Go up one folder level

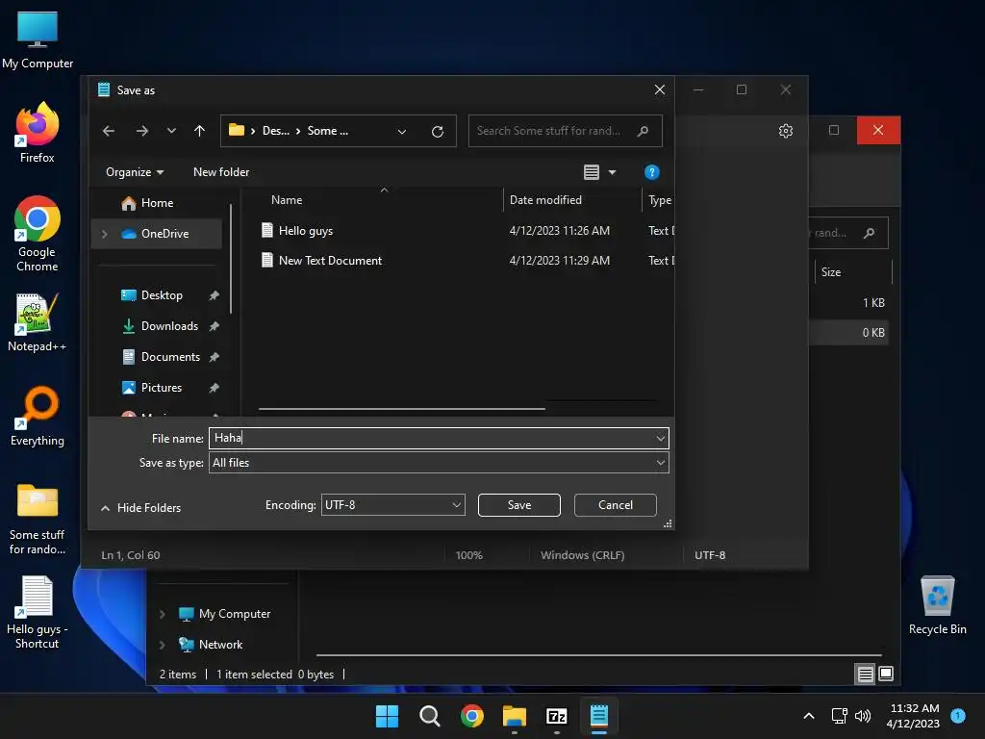199,131
